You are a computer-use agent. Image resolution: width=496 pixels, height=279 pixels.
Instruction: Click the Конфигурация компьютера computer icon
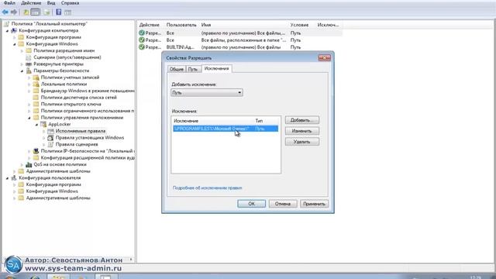(14, 30)
